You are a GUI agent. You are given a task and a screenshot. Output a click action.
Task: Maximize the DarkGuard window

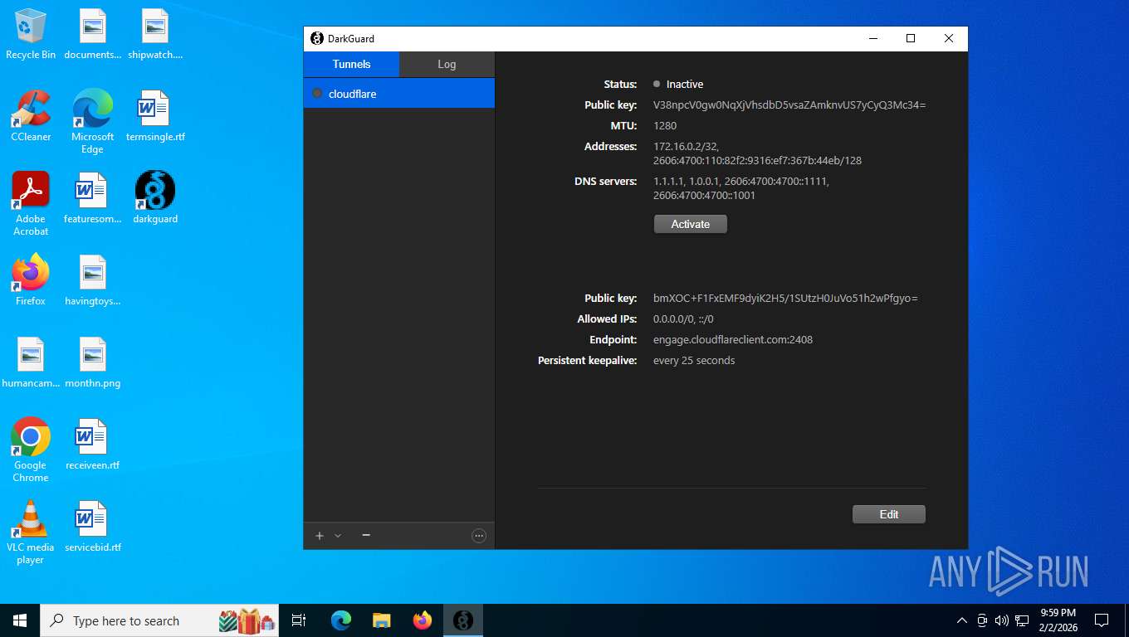tap(911, 38)
